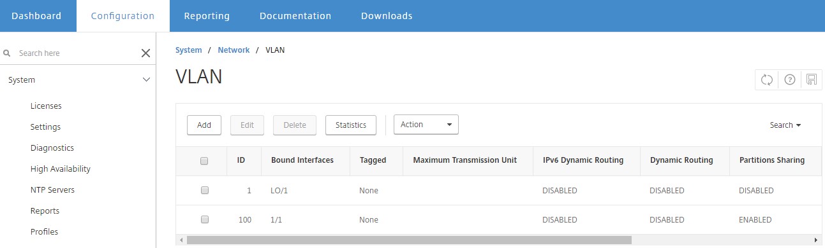Sort by Dynamic Routing column header
Screen dimensions: 825x248
click(x=681, y=160)
